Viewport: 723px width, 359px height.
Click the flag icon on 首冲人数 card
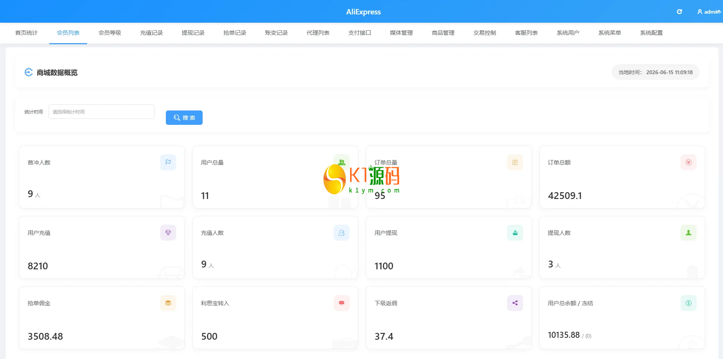pos(168,162)
